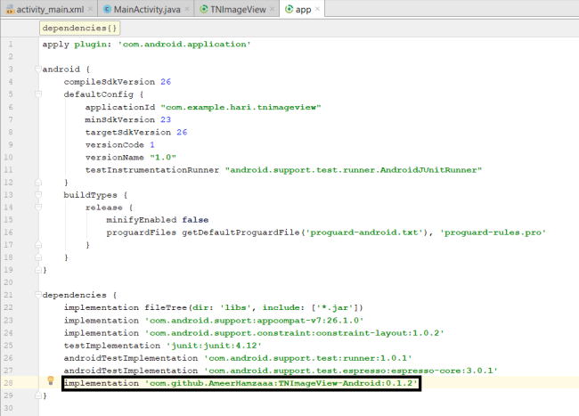This screenshot has width=579, height=416.
Task: Click applicationId "com.example.hari.tnimageview" string
Action: click(241, 107)
